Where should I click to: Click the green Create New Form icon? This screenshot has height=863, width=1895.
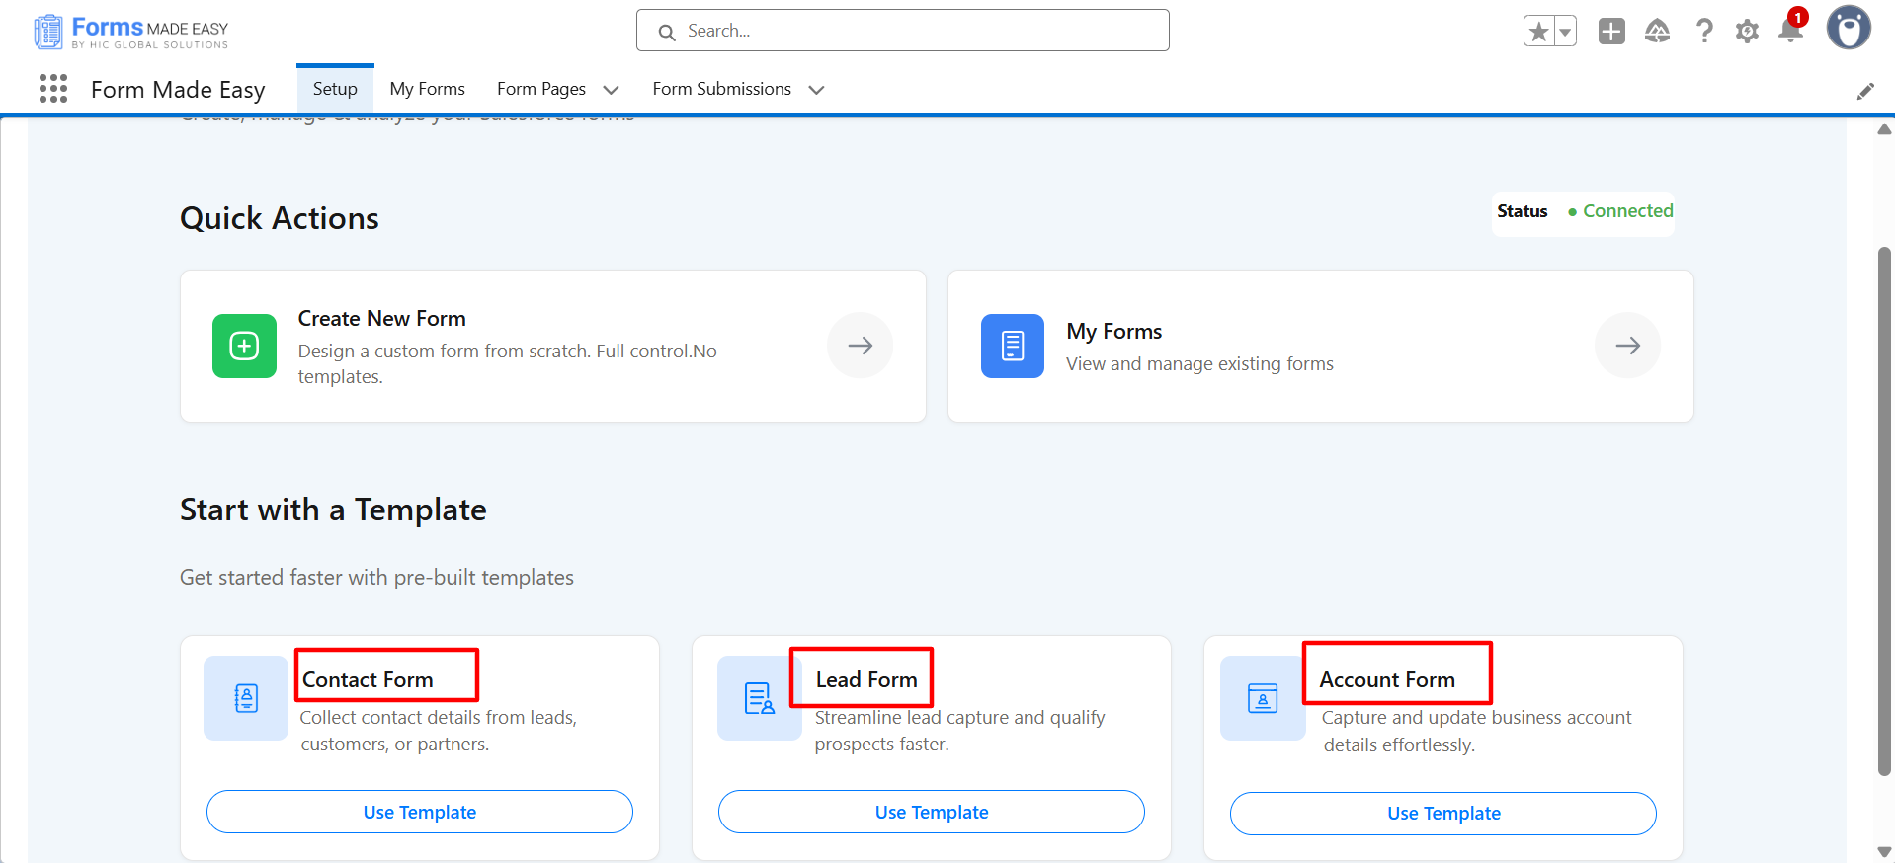click(244, 346)
